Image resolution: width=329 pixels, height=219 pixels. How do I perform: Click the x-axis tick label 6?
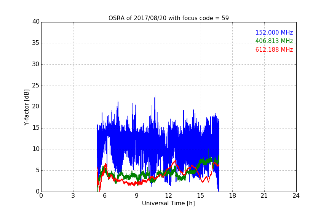pyautogui.click(x=105, y=196)
